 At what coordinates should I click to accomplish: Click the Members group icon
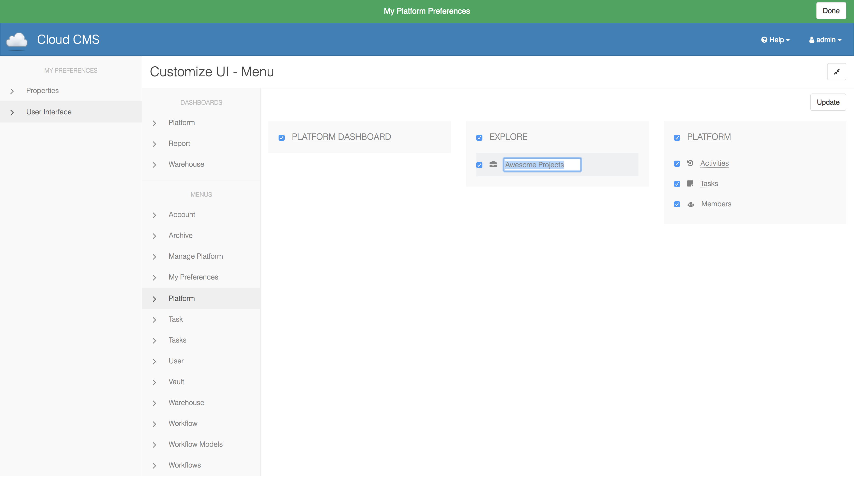pos(691,204)
